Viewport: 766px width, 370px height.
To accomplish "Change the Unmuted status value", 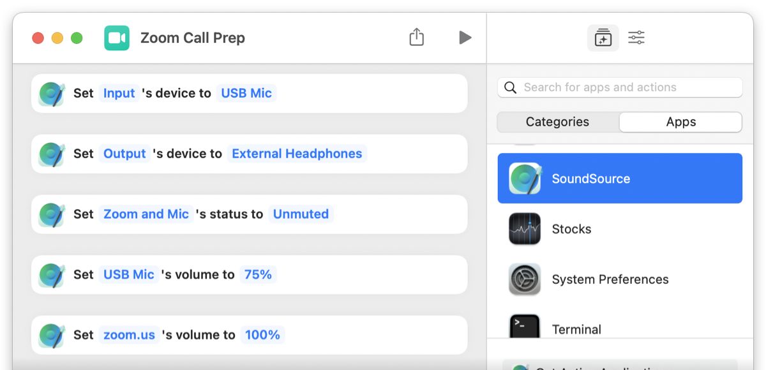I will [301, 214].
